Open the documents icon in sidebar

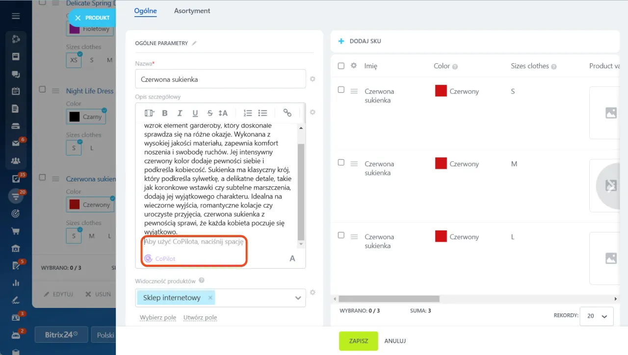point(16,108)
